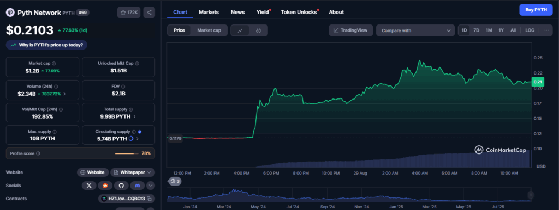559x210 pixels.
Task: Click the Profile score 78% bar
Action: (x=127, y=153)
